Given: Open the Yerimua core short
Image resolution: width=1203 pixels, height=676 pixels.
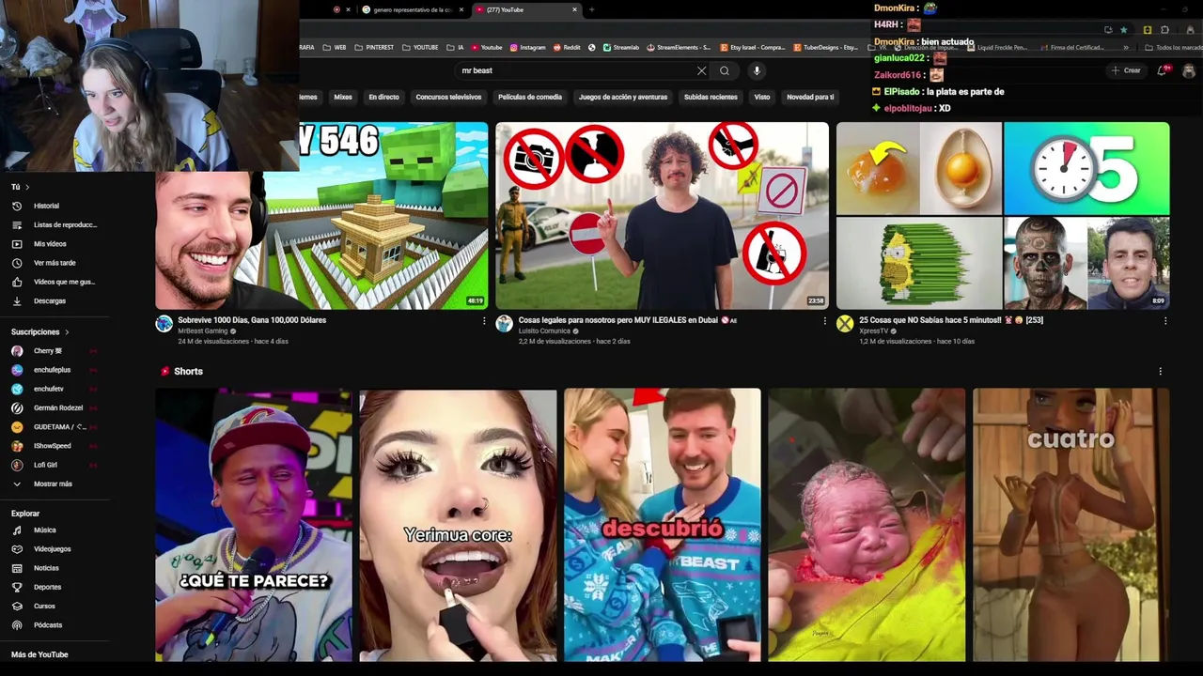Looking at the screenshot, I should 458,525.
